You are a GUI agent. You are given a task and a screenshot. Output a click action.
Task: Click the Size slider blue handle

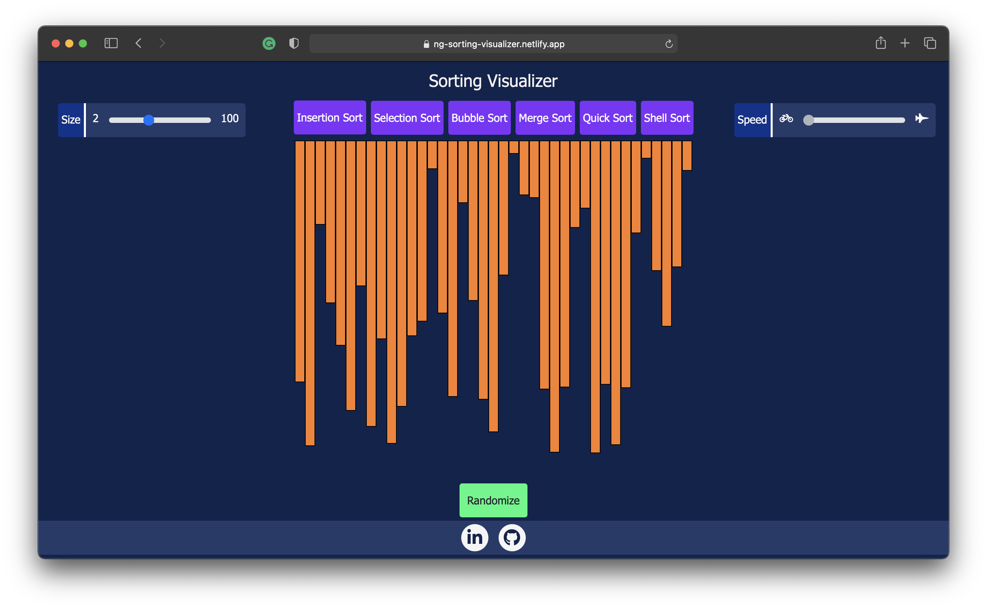click(x=149, y=120)
